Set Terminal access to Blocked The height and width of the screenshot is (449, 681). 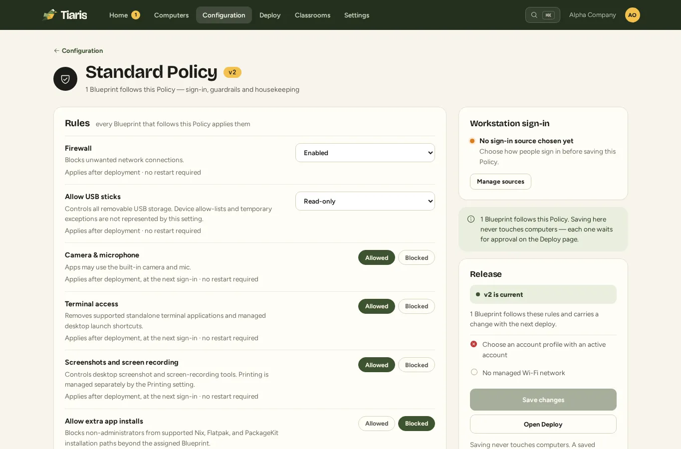417,306
